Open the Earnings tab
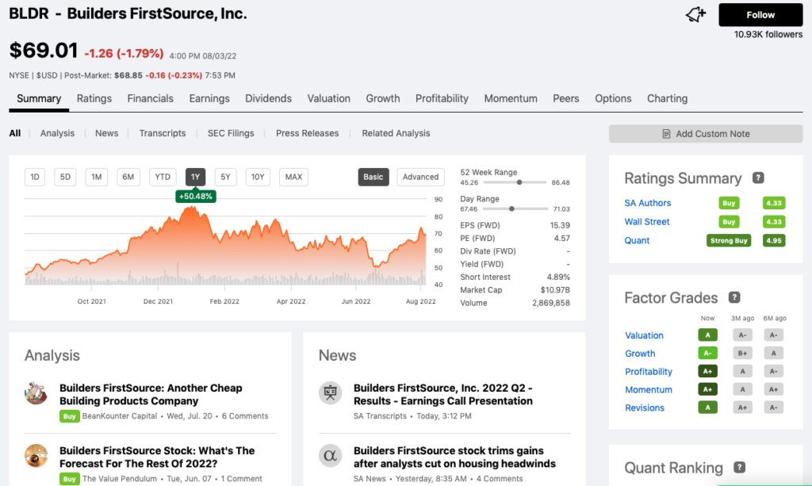 click(209, 98)
